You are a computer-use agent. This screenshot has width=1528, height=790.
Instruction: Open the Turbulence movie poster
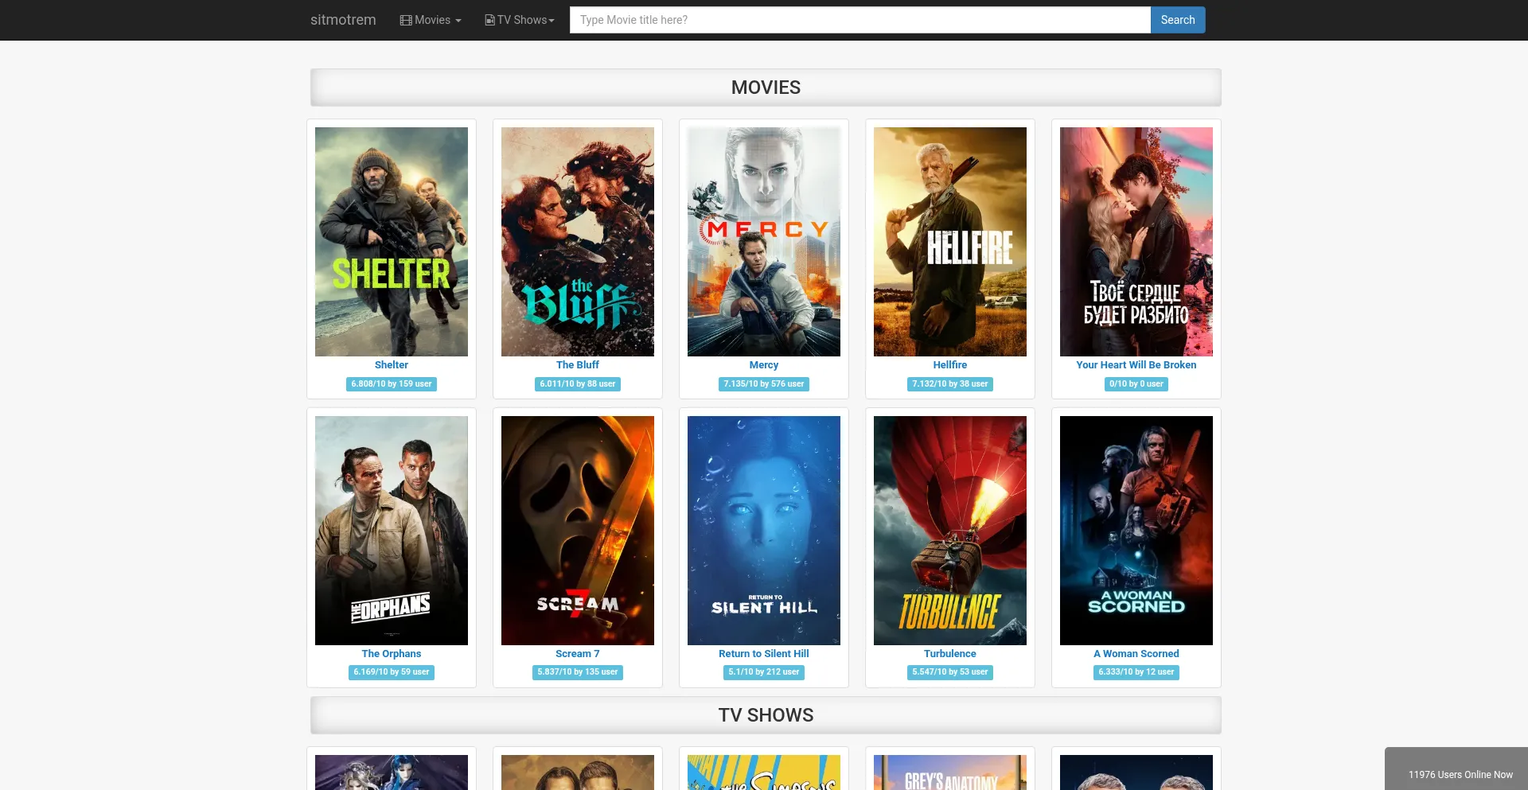950,531
